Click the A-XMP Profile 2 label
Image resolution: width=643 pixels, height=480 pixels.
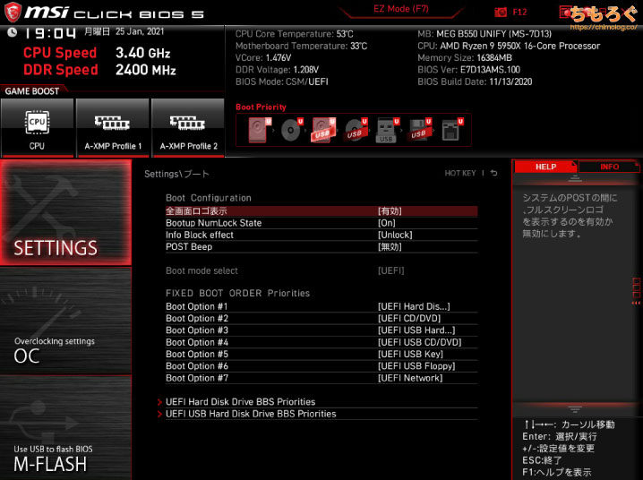[x=189, y=146]
